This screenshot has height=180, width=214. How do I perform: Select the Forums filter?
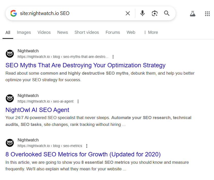(112, 32)
